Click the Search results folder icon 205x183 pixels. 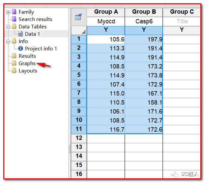(x=14, y=19)
